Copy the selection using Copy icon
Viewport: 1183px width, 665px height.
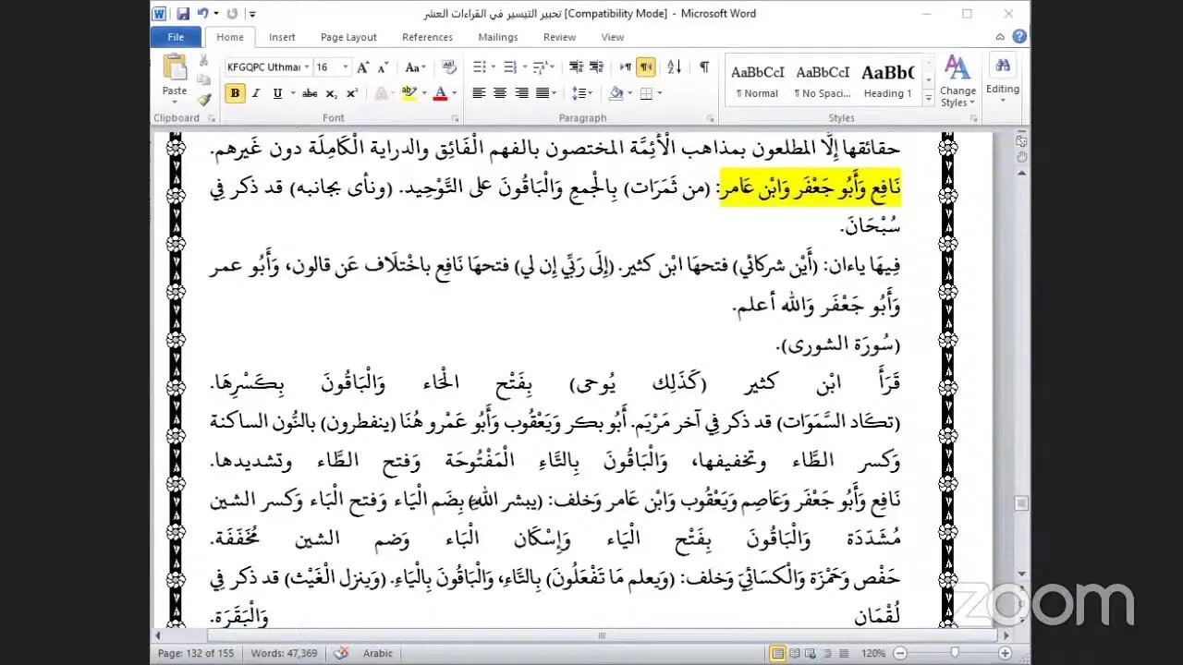point(203,79)
